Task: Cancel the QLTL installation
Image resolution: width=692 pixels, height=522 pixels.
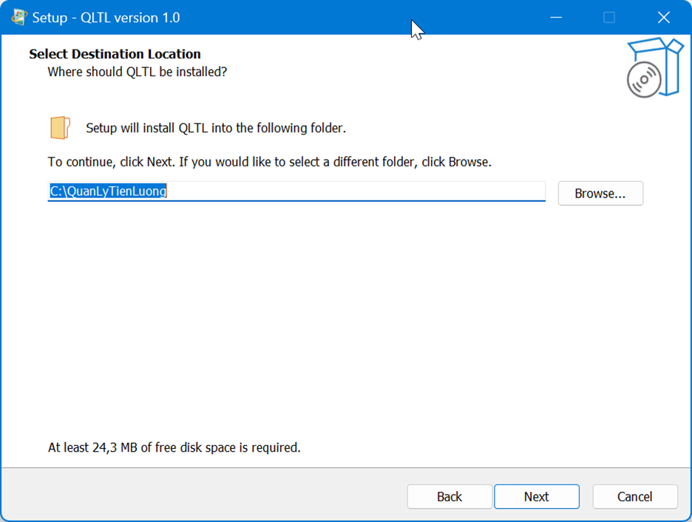Action: pyautogui.click(x=634, y=497)
